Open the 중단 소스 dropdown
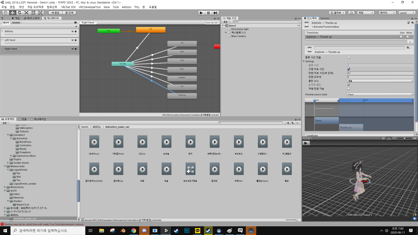The width and height of the screenshot is (418, 235). pyautogui.click(x=380, y=81)
